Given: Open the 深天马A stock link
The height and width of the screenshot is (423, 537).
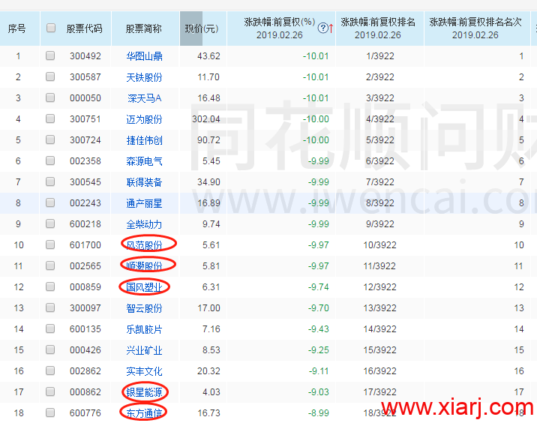Looking at the screenshot, I should click(144, 98).
